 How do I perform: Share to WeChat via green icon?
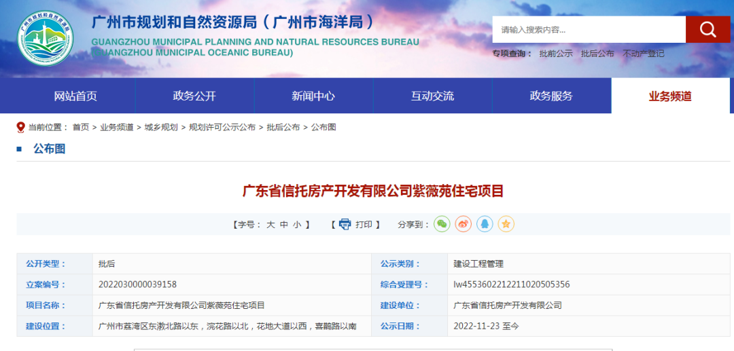[x=442, y=224]
